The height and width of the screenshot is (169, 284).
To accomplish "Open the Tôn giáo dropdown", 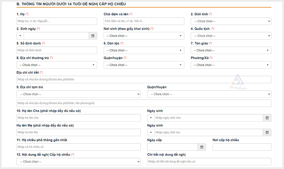I will coord(231,50).
